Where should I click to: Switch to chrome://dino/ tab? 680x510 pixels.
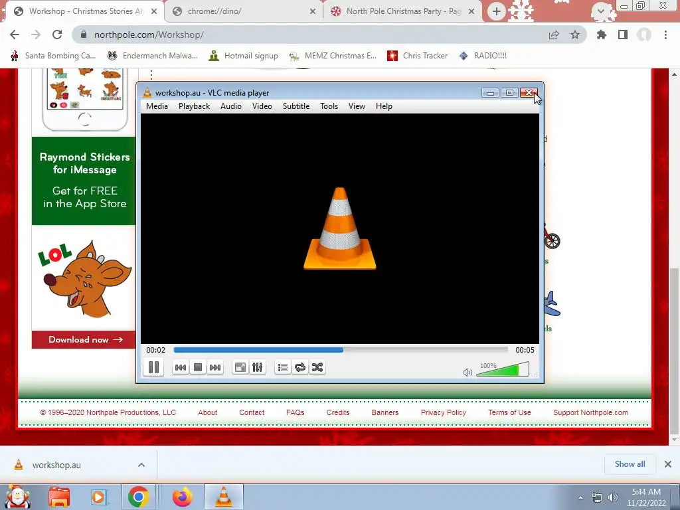coord(244,11)
